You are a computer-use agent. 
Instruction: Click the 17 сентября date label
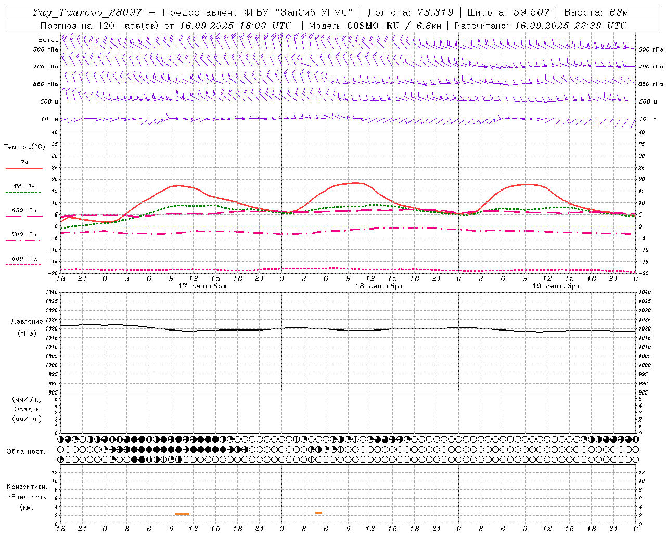[202, 286]
